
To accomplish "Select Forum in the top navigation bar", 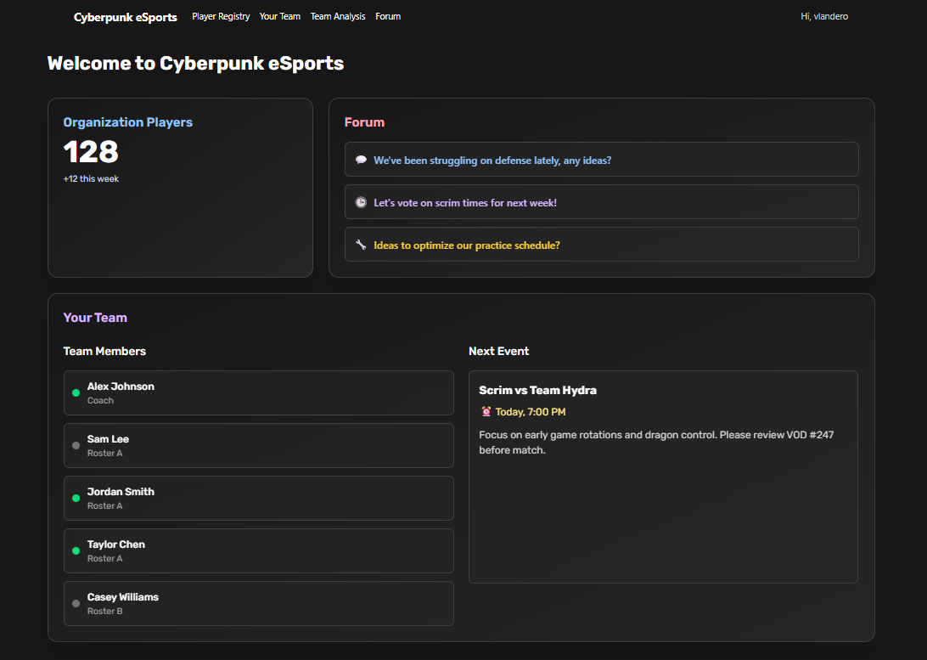I will (388, 16).
